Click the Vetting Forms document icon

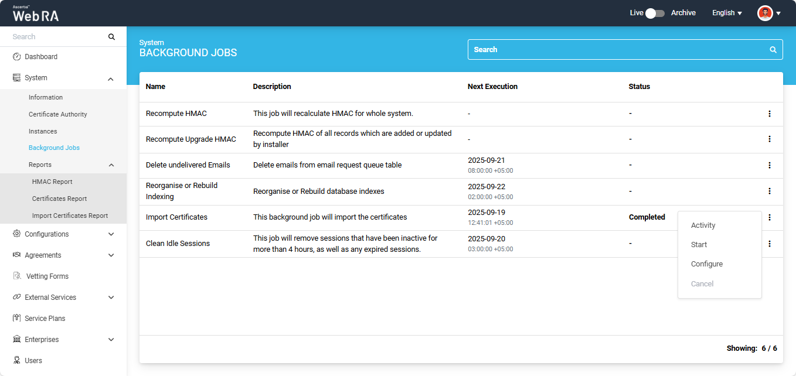click(x=17, y=276)
